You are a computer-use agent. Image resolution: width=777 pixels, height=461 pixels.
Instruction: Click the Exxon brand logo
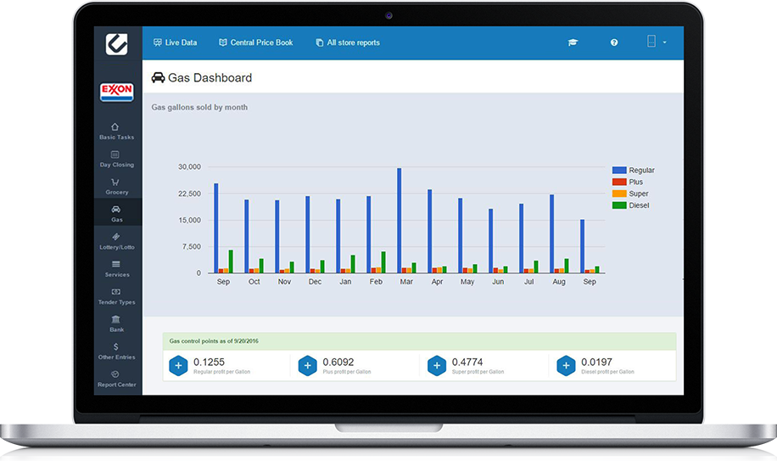[117, 93]
